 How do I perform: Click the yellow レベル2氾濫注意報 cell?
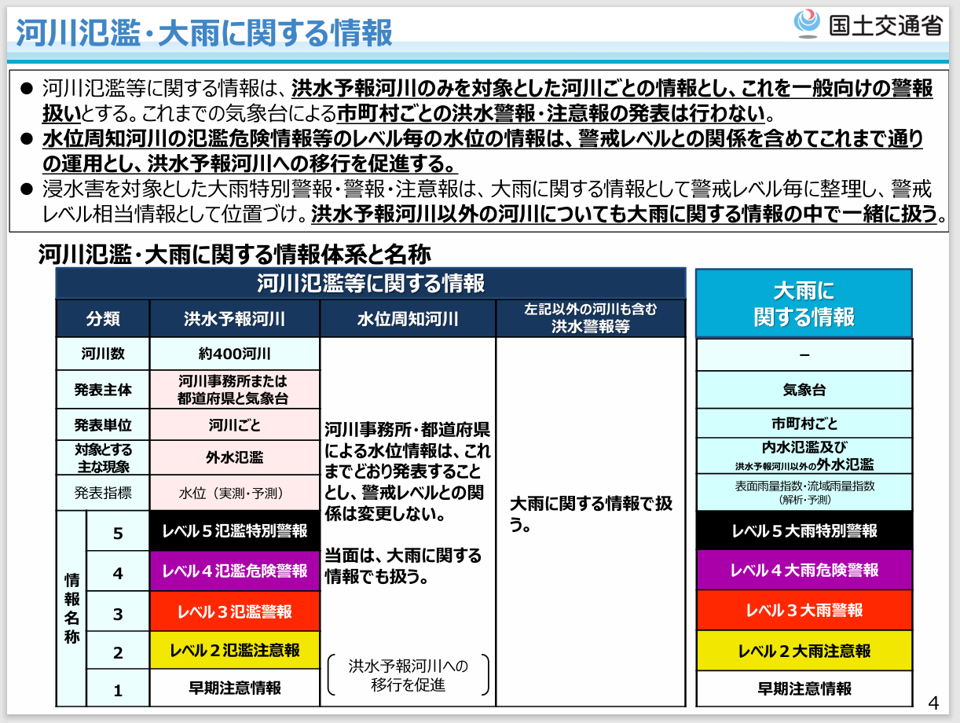(x=234, y=651)
